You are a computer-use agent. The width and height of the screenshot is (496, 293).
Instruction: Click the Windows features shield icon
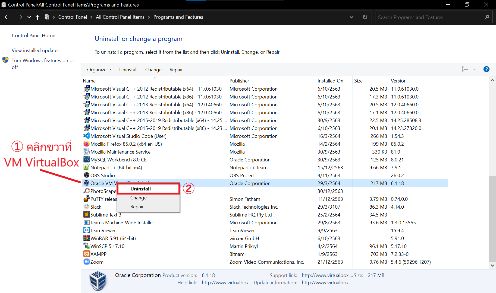5,60
